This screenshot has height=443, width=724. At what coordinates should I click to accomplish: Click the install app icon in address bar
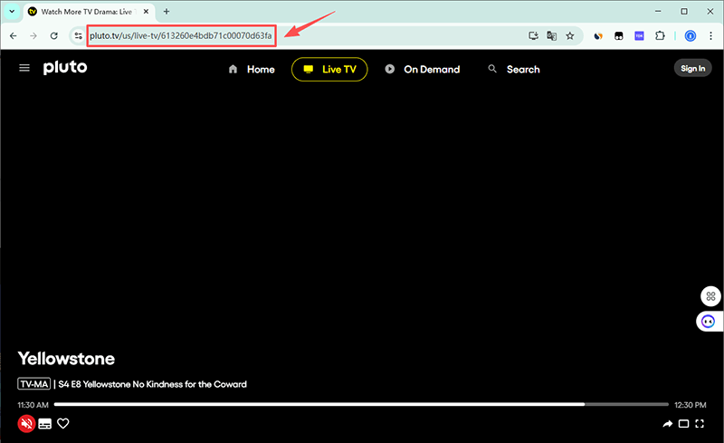(533, 35)
